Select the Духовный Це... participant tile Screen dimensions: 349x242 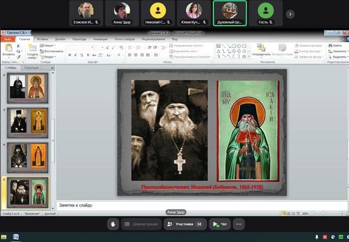(x=230, y=13)
